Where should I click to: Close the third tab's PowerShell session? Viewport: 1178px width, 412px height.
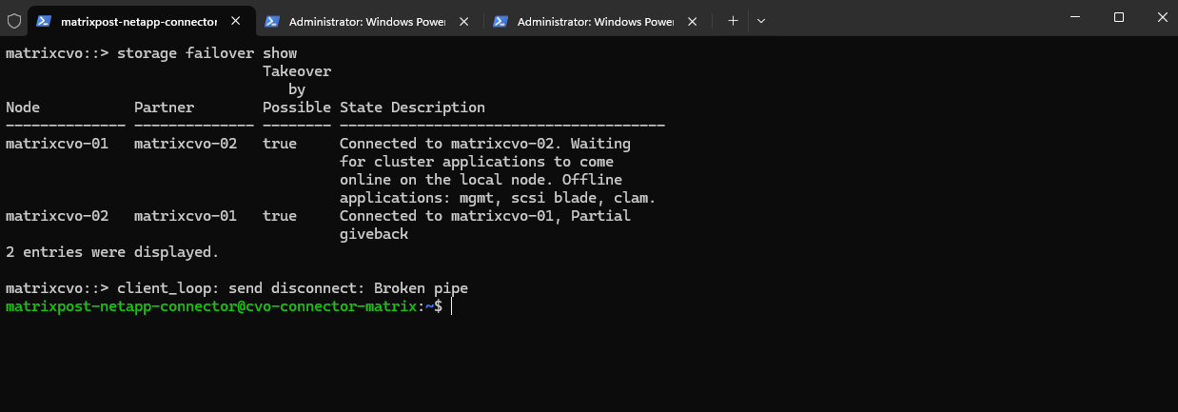click(x=692, y=20)
